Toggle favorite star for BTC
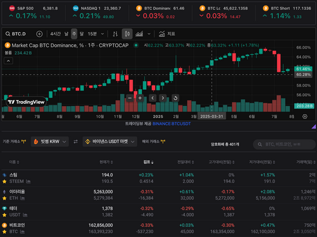Image resolution: width=317 pixels, height=237 pixels. tap(4, 231)
